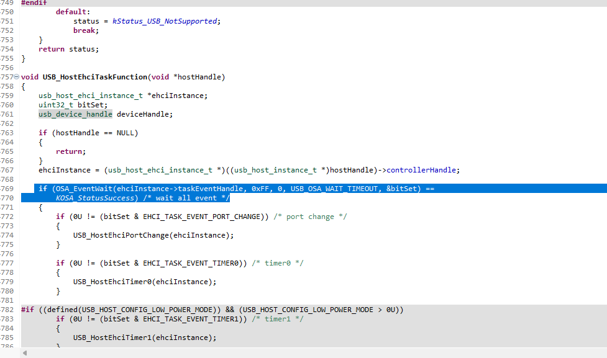The width and height of the screenshot is (607, 358).
Task: Click line number 763 in the gutter
Action: (x=7, y=132)
